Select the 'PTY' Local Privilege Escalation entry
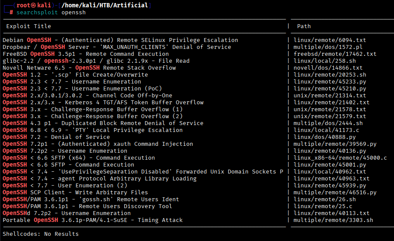This screenshot has width=394, height=241. point(93,130)
